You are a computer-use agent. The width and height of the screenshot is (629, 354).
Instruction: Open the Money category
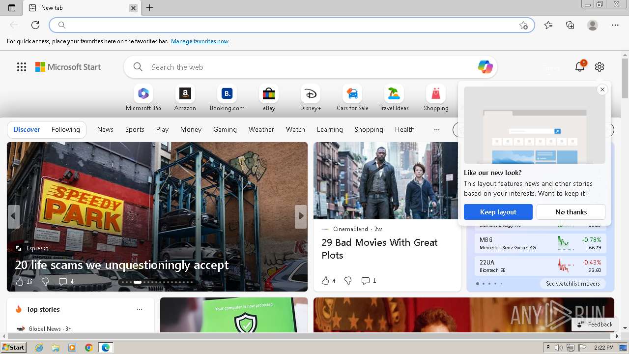191,130
